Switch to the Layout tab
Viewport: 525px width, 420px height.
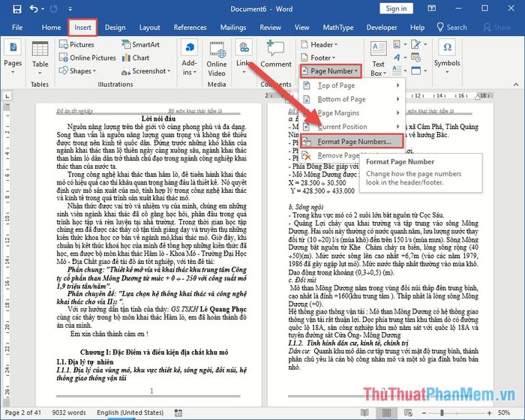[149, 28]
